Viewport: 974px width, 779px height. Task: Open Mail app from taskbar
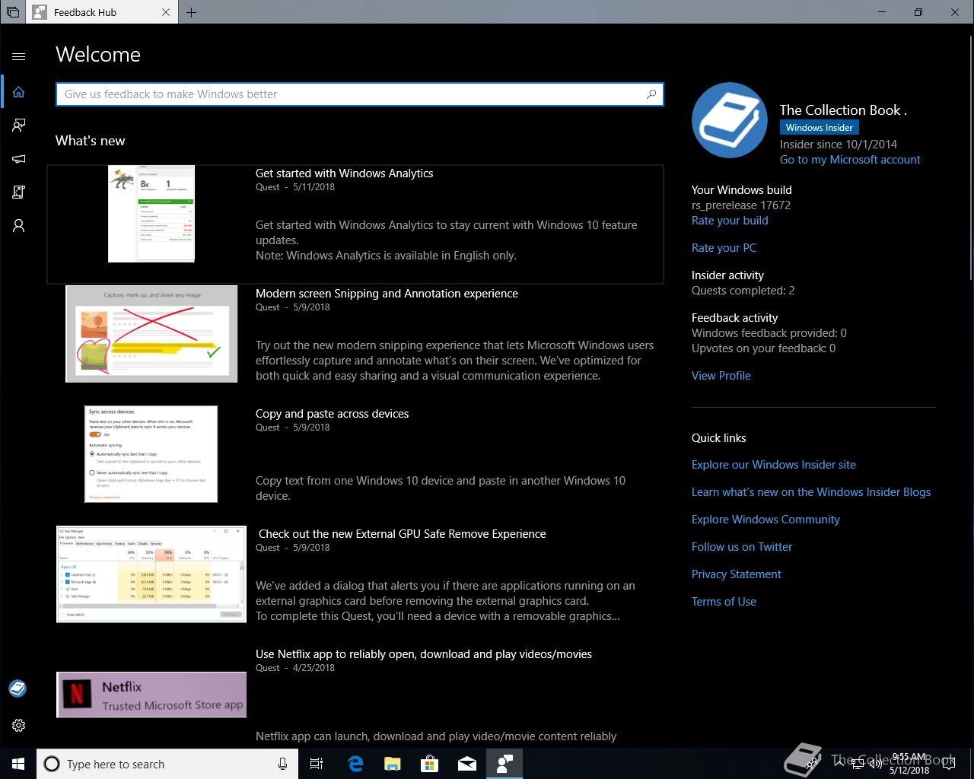point(467,764)
